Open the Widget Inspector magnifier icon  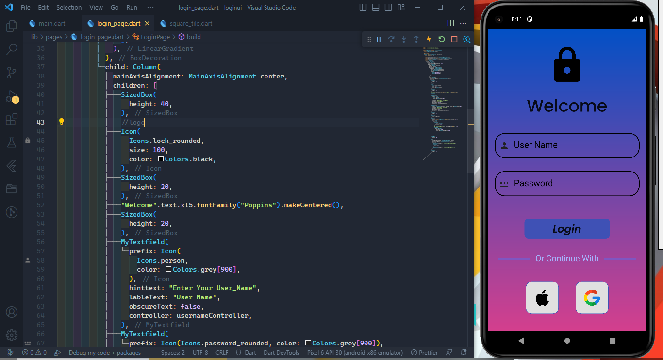466,39
